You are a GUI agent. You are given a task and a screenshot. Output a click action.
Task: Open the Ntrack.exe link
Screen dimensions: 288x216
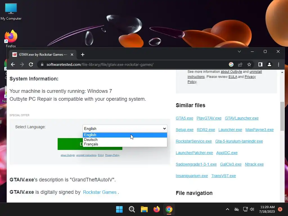254,164
